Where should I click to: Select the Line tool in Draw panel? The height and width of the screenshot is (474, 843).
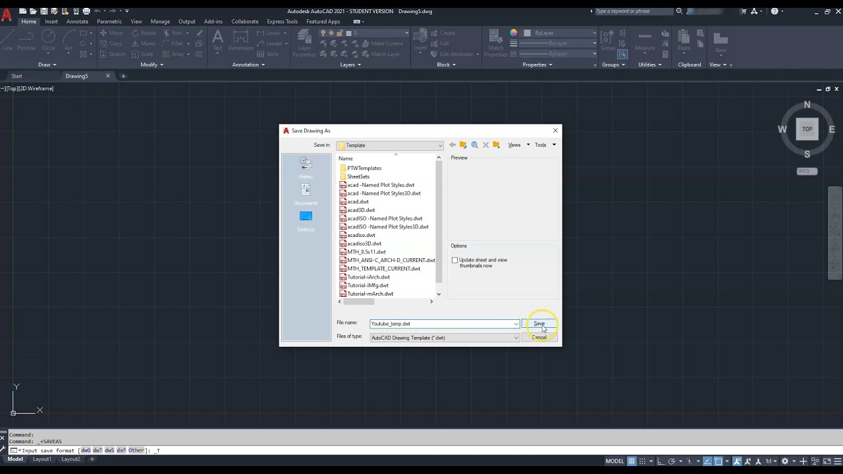(8, 41)
